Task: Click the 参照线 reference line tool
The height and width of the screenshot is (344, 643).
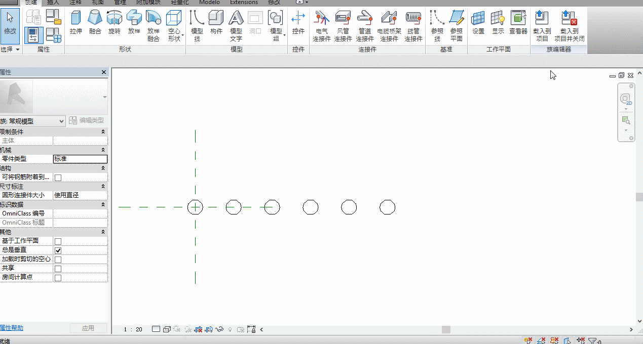Action: [437, 26]
